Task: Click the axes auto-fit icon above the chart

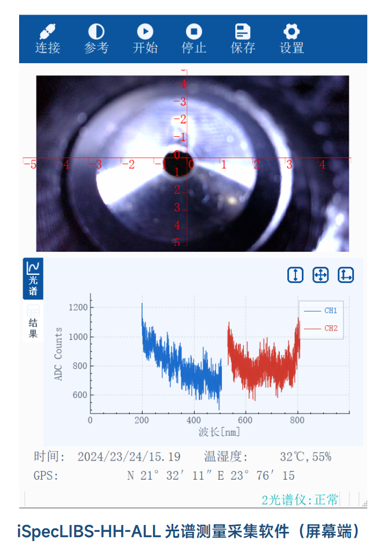Action: coord(346,275)
